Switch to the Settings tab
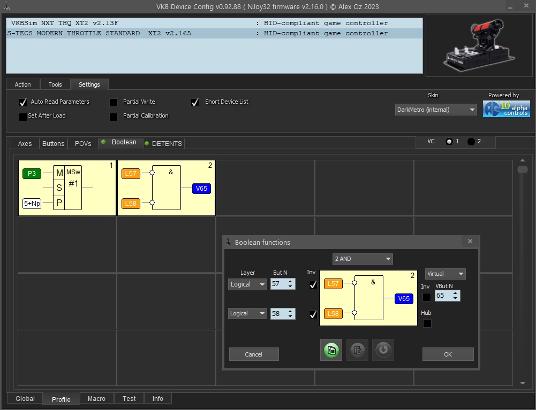This screenshot has width=536, height=410. 89,84
